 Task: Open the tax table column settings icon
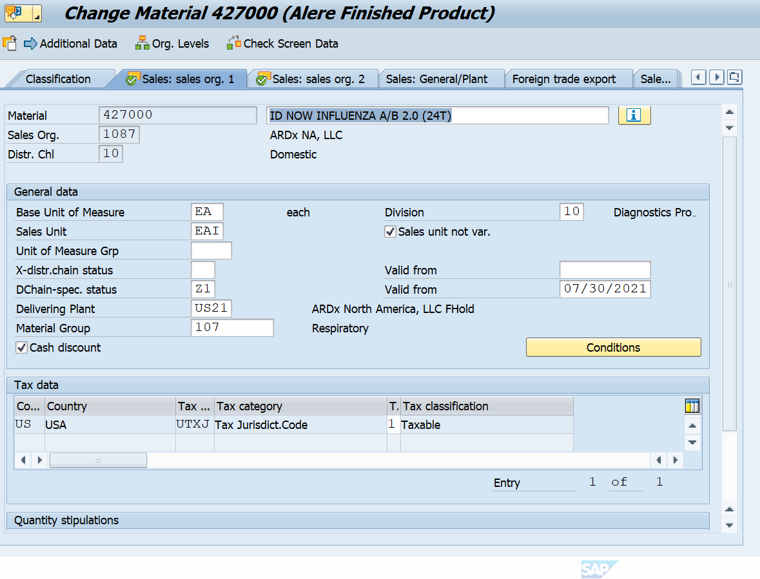(692, 406)
